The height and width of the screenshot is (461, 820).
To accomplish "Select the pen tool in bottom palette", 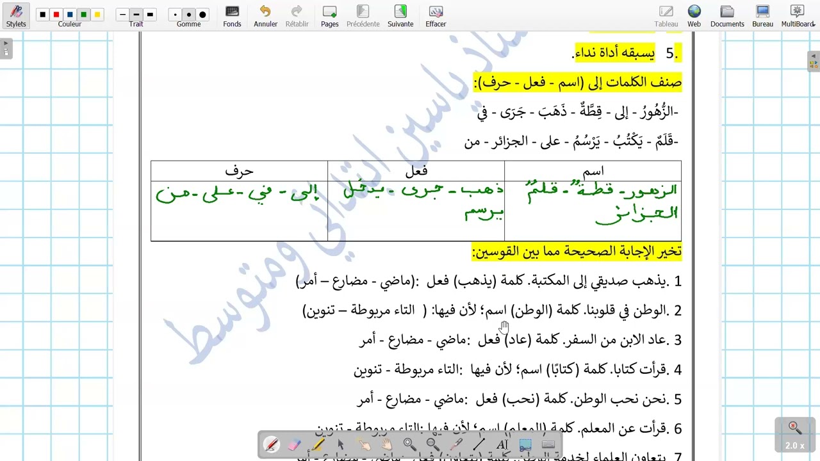I will point(272,444).
